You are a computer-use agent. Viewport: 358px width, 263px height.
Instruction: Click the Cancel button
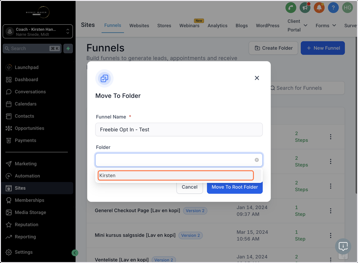pyautogui.click(x=190, y=187)
